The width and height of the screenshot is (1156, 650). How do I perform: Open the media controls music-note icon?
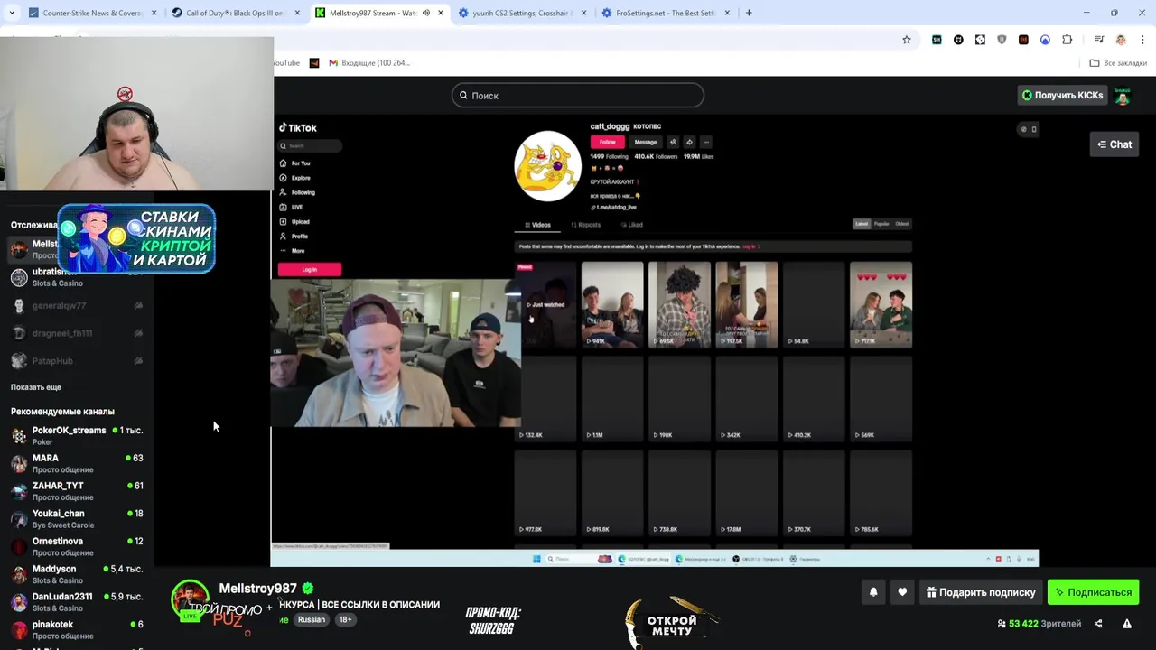[x=1099, y=40]
